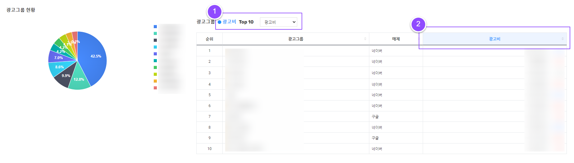
Task: Click the sort arrows on 광고그룹 column
Action: point(365,39)
